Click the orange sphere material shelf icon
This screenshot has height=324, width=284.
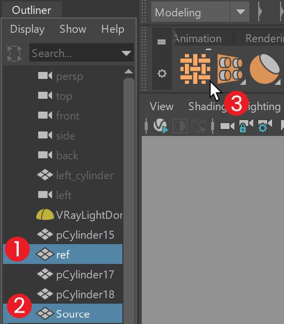point(265,69)
